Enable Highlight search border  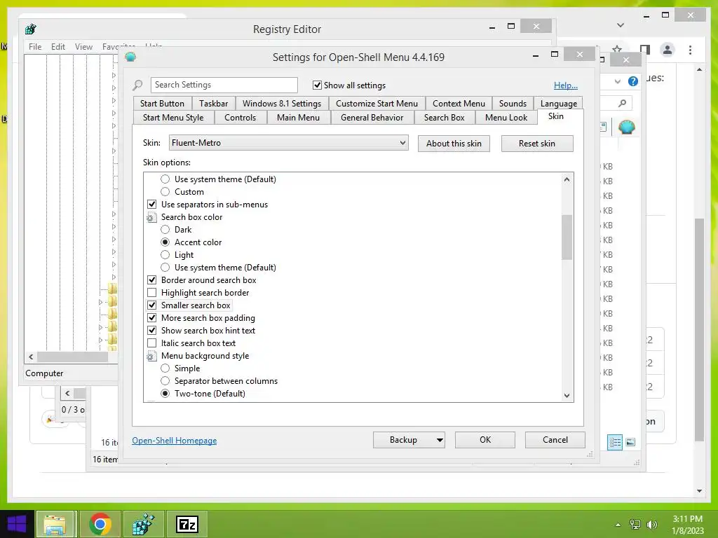tap(152, 293)
